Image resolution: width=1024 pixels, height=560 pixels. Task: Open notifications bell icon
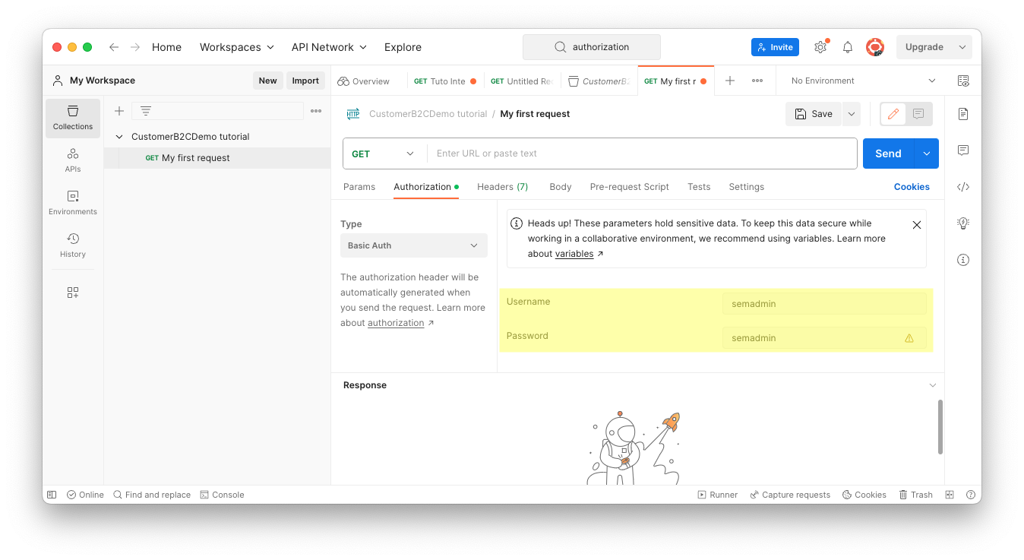click(848, 47)
